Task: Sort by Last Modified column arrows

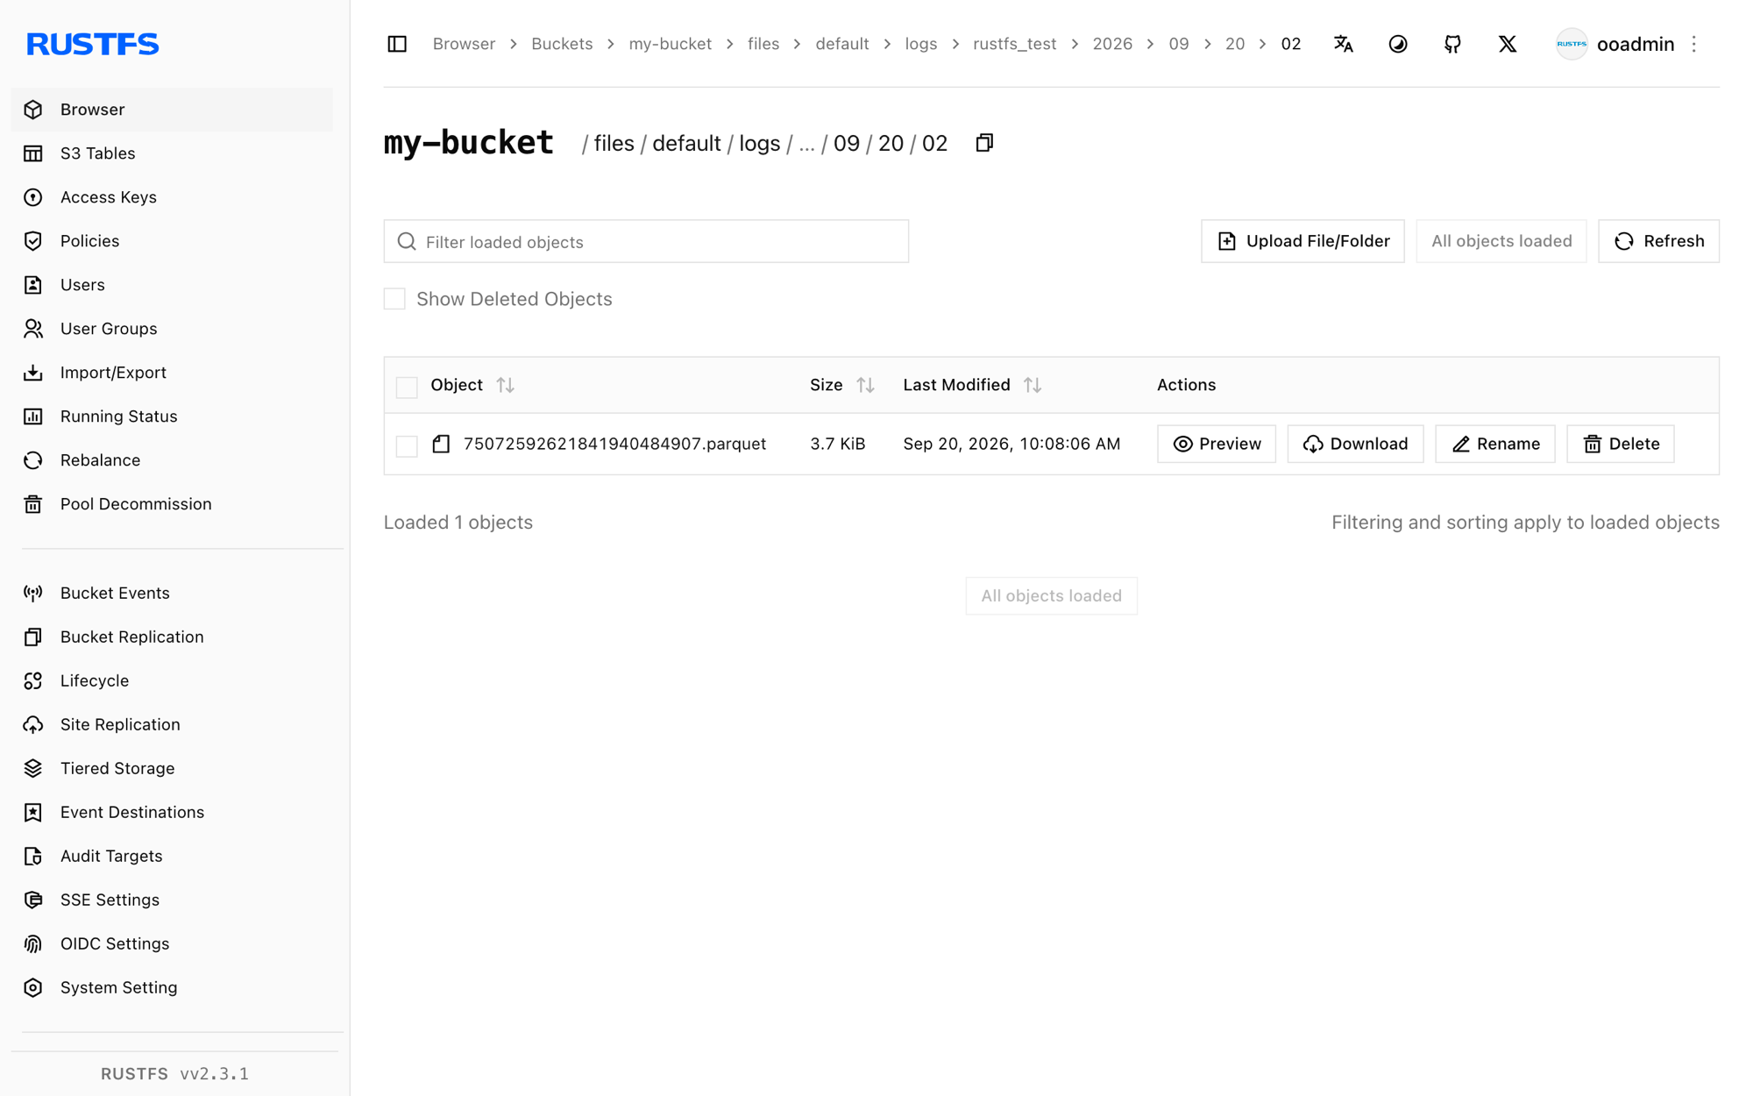Action: tap(1033, 385)
